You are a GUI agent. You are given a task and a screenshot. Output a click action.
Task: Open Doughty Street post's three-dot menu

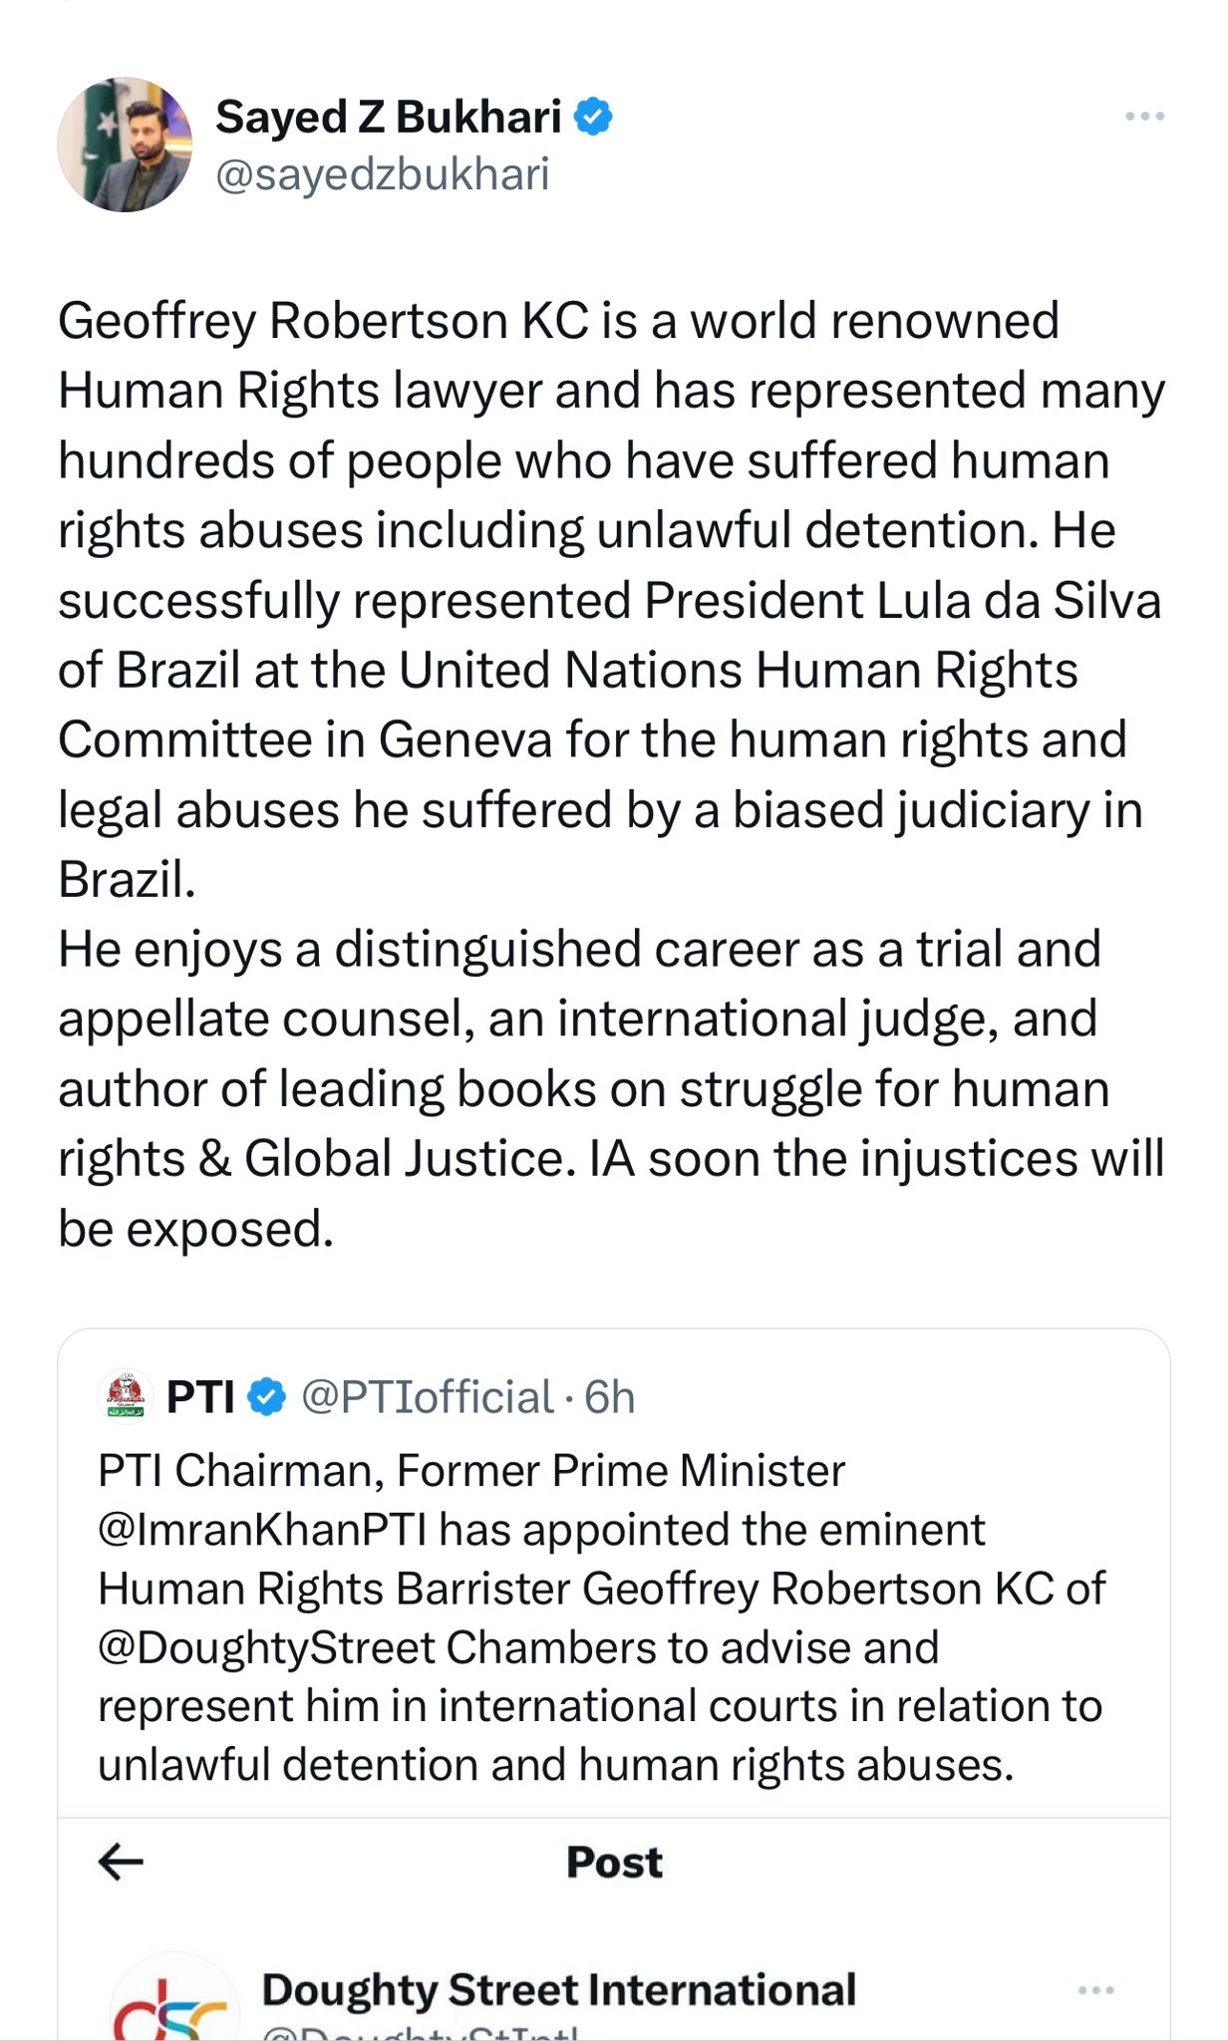(x=1095, y=1990)
